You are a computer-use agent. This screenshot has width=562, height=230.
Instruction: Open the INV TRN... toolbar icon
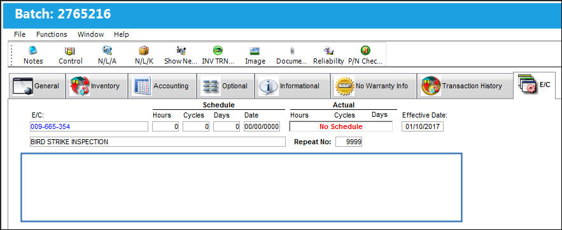[x=218, y=55]
